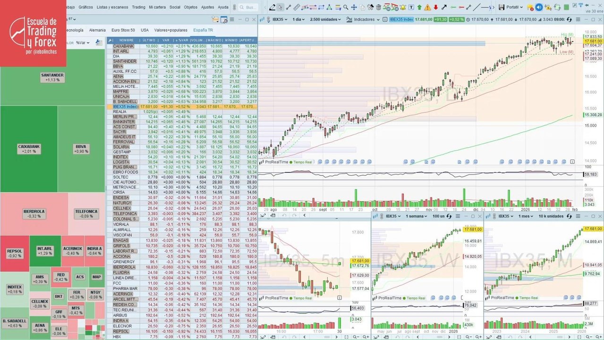Open list settings wrench-table icon
Viewport: 604px width, 340px height.
(224, 19)
